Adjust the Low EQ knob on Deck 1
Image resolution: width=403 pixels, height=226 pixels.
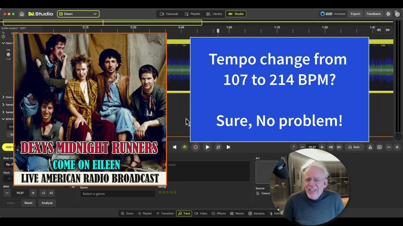tap(8, 54)
